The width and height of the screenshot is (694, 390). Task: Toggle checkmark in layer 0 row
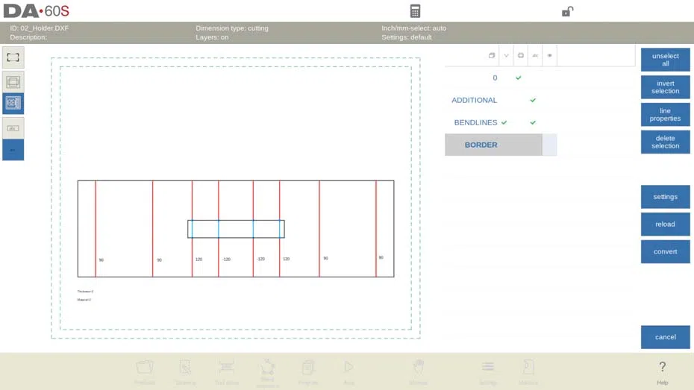click(519, 78)
